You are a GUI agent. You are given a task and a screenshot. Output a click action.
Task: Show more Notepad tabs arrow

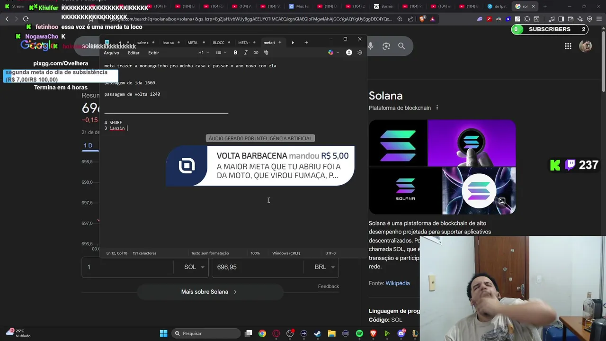[293, 43]
